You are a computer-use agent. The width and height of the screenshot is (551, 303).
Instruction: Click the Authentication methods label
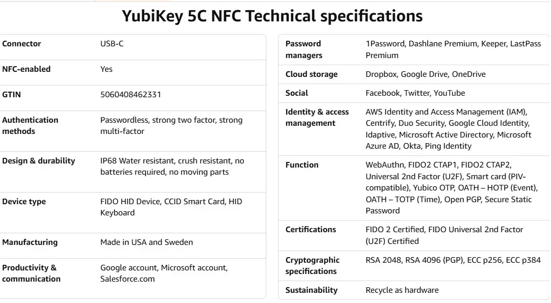pos(30,126)
